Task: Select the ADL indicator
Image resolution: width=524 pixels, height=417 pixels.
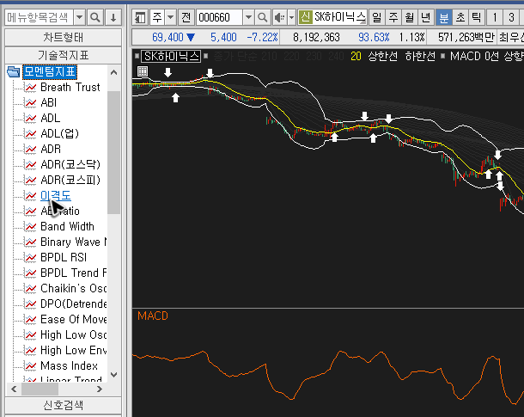Action: point(51,118)
